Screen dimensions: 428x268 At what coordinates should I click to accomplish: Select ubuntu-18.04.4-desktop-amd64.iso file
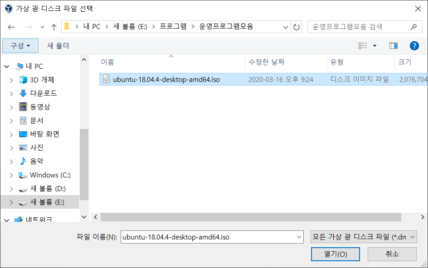pyautogui.click(x=166, y=80)
